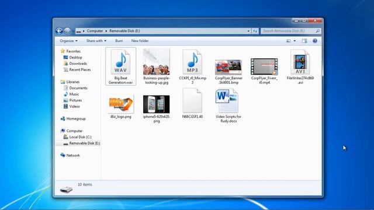Click the Homegroup icon in sidebar

click(x=63, y=119)
